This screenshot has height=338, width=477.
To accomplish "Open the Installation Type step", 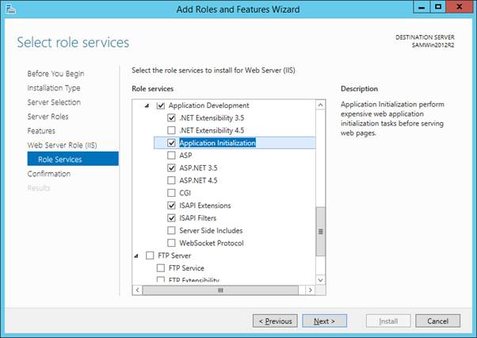I will 54,88.
